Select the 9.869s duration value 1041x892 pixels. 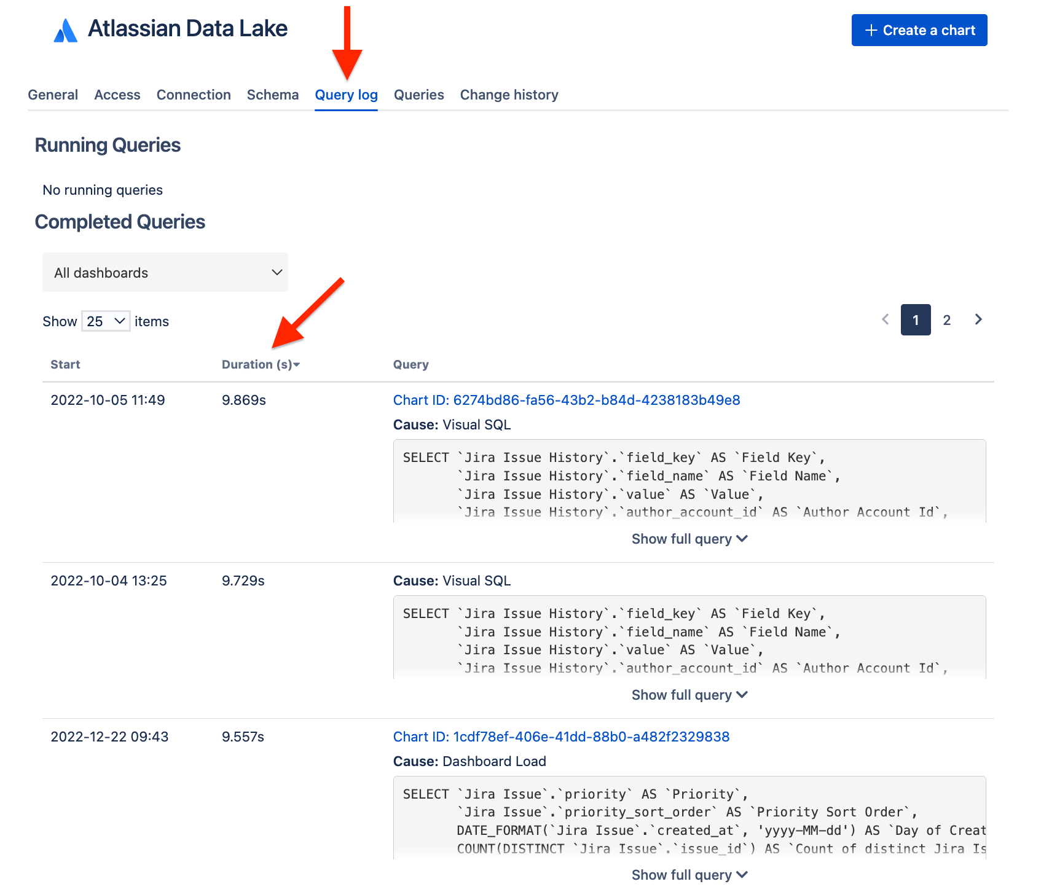(244, 400)
